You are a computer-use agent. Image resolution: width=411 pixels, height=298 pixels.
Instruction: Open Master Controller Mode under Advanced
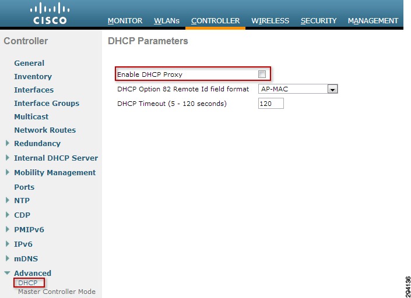pos(57,292)
